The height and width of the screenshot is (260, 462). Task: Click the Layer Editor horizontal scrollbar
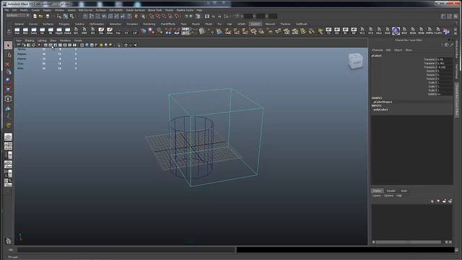tap(408, 242)
